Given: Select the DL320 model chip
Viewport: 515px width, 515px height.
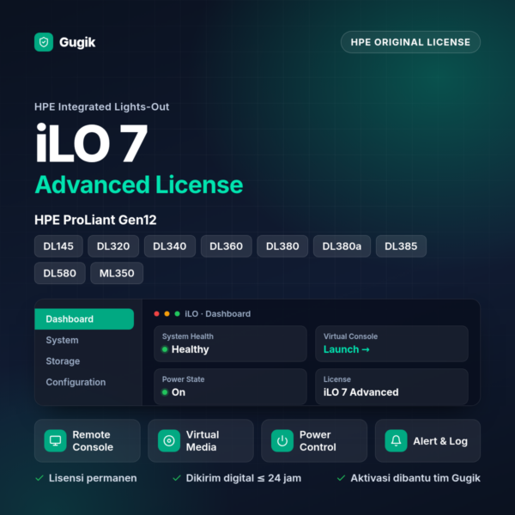Looking at the screenshot, I should [113, 246].
